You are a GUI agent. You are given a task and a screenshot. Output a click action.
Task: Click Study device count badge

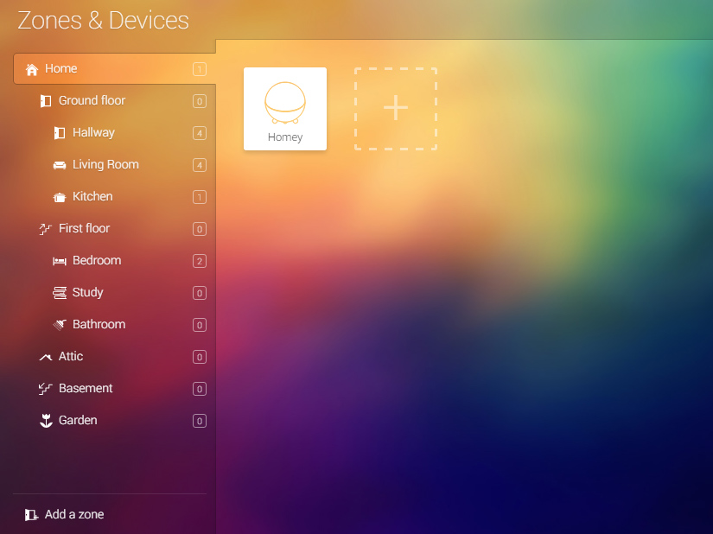199,293
